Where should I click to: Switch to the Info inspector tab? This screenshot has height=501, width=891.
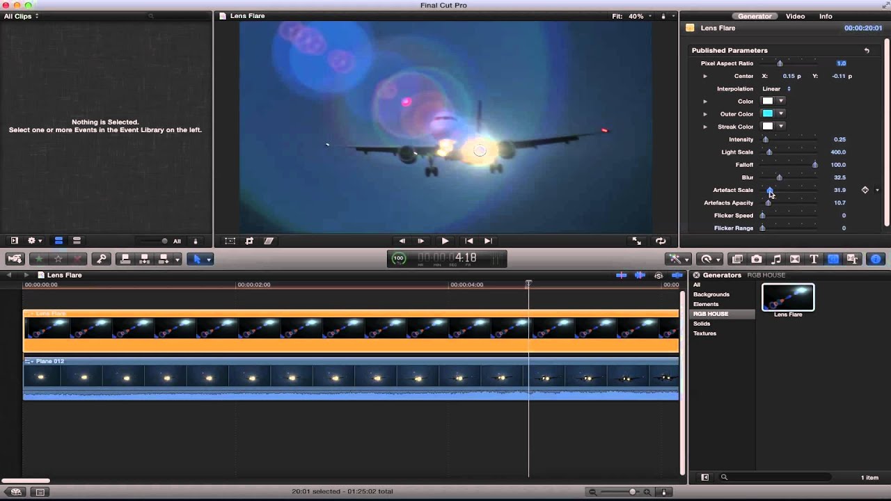click(x=826, y=16)
